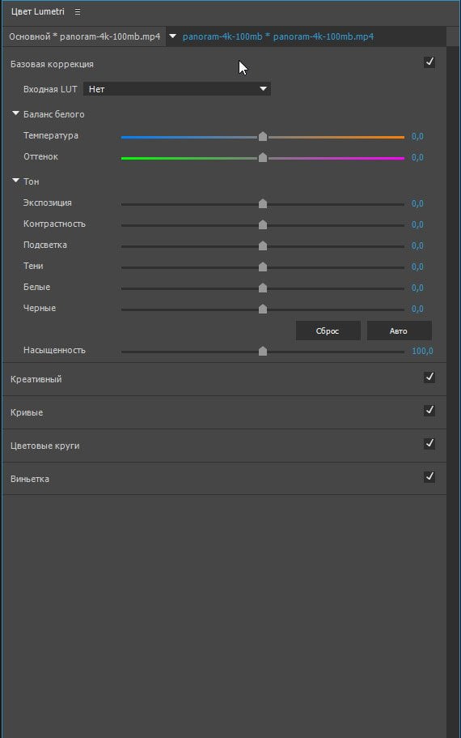Click the Экспозиция value field

(417, 203)
